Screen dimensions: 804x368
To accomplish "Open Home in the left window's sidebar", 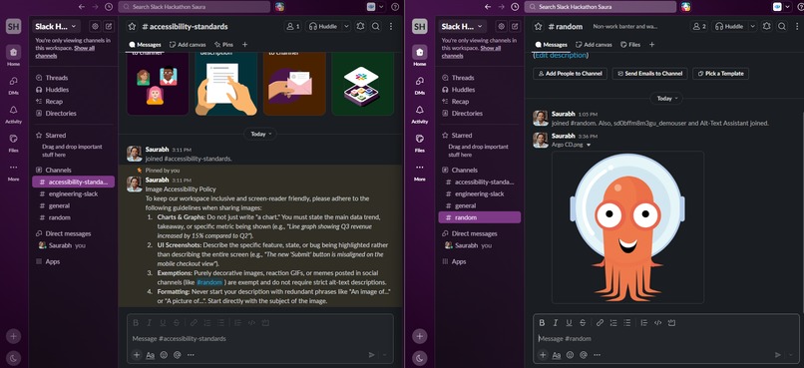I will click(x=13, y=56).
